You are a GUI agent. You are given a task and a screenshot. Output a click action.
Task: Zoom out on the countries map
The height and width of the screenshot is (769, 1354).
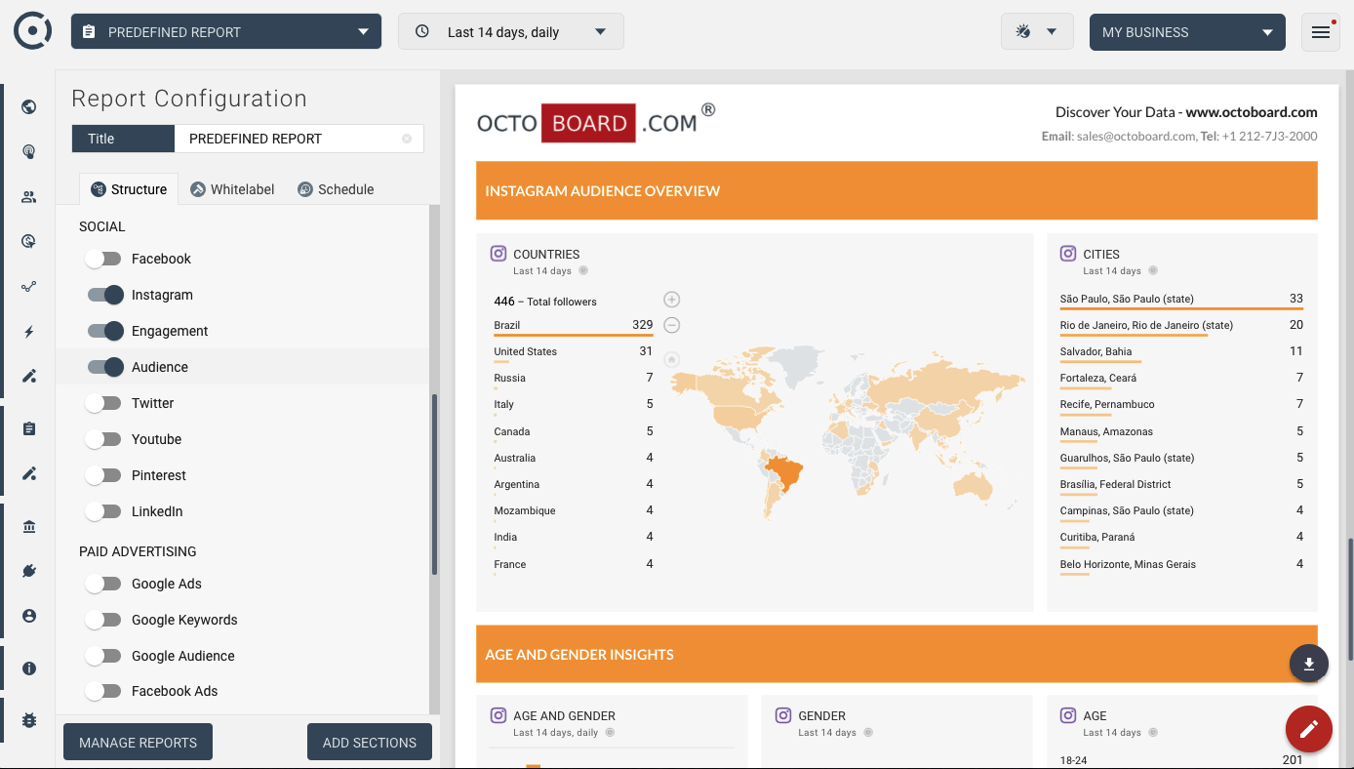click(671, 325)
